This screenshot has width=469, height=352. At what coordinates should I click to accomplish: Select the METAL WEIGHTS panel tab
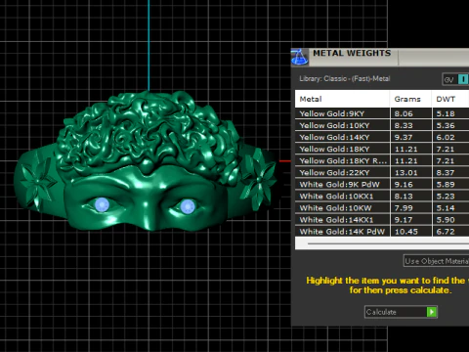352,53
